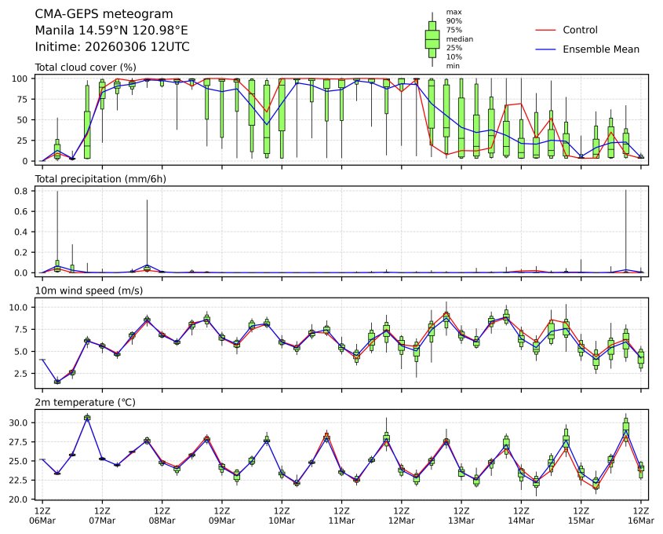Click the median label in box legend

click(460, 38)
